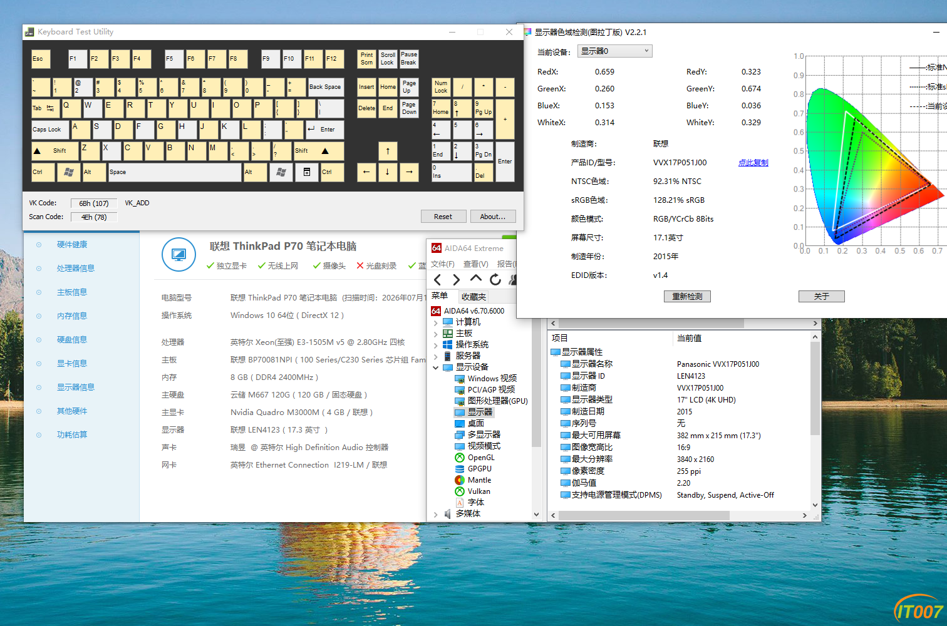Click the Reset button in Keyboard Test

coord(443,217)
